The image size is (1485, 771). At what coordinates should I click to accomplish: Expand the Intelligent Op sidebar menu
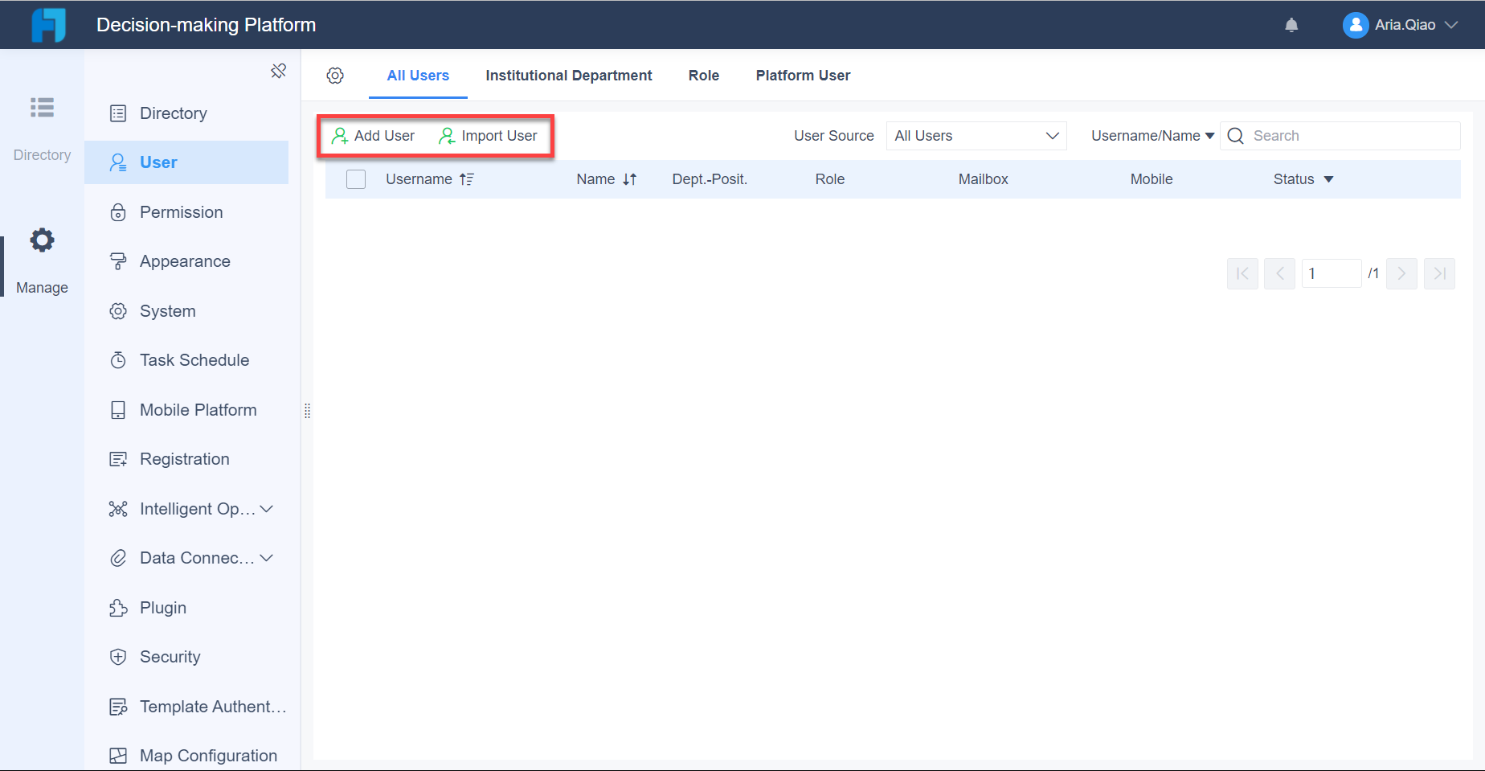[265, 508]
